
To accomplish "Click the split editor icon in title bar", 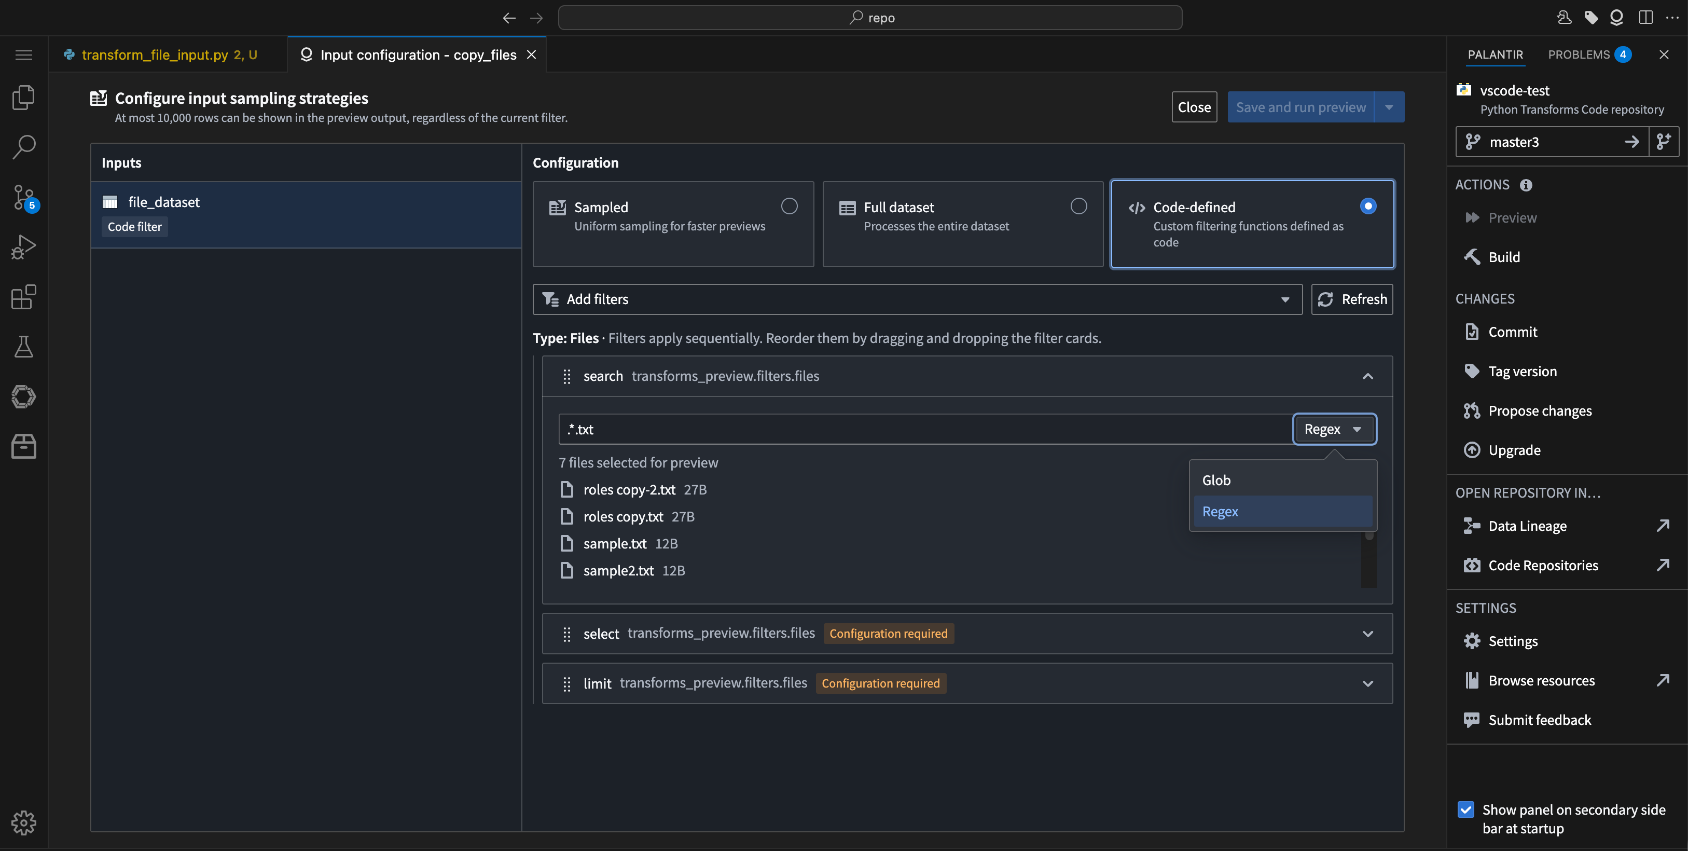I will (1646, 18).
